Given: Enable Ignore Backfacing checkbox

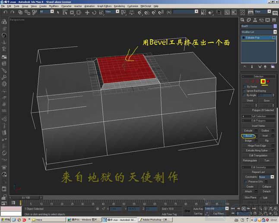Looking at the screenshot, I should [244, 91].
